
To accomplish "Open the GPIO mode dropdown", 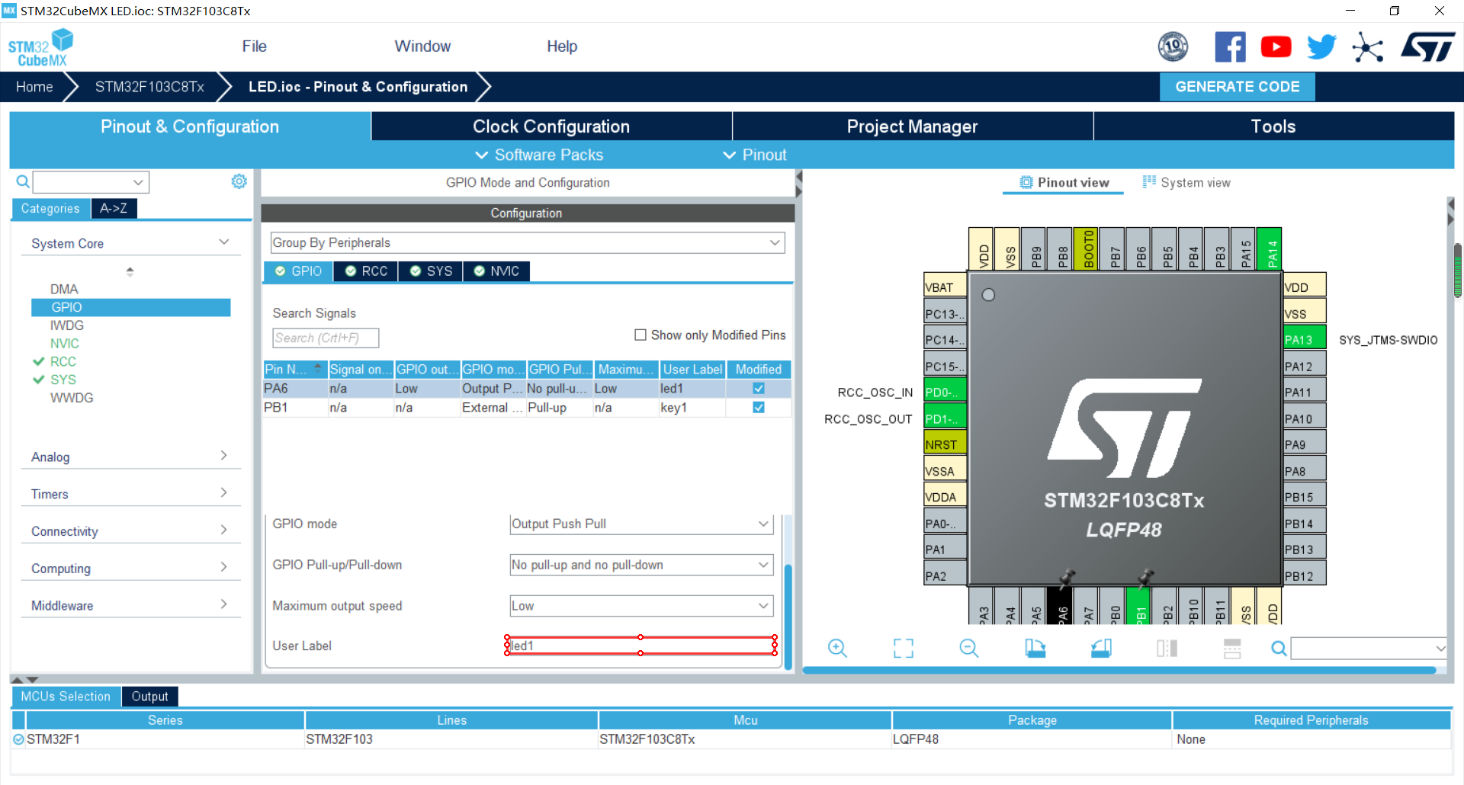I will coord(641,524).
